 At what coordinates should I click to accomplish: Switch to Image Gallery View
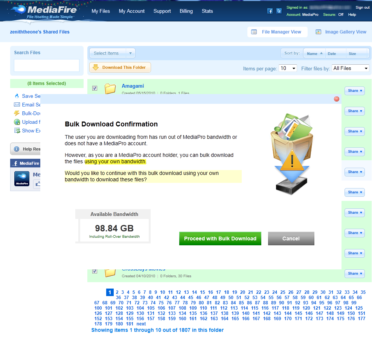click(341, 32)
